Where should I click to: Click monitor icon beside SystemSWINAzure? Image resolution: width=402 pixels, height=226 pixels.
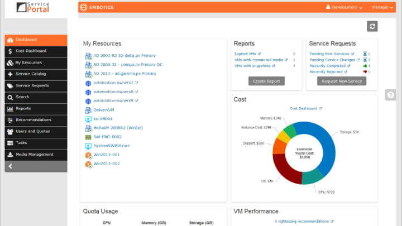(88, 146)
